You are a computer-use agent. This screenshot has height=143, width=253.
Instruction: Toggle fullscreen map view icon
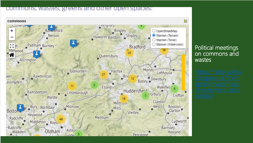click(x=12, y=46)
